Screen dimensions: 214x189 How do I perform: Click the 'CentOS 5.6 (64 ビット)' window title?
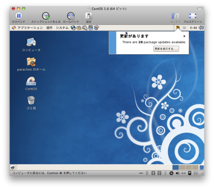109,9
